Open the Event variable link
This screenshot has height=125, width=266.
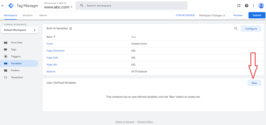[50, 44]
